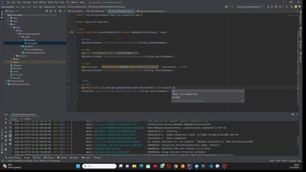Open Run panel settings gear
The width and height of the screenshot is (306, 172).
click(293, 114)
